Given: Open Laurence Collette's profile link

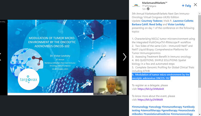Looking at the screenshot, I should coord(183,21).
